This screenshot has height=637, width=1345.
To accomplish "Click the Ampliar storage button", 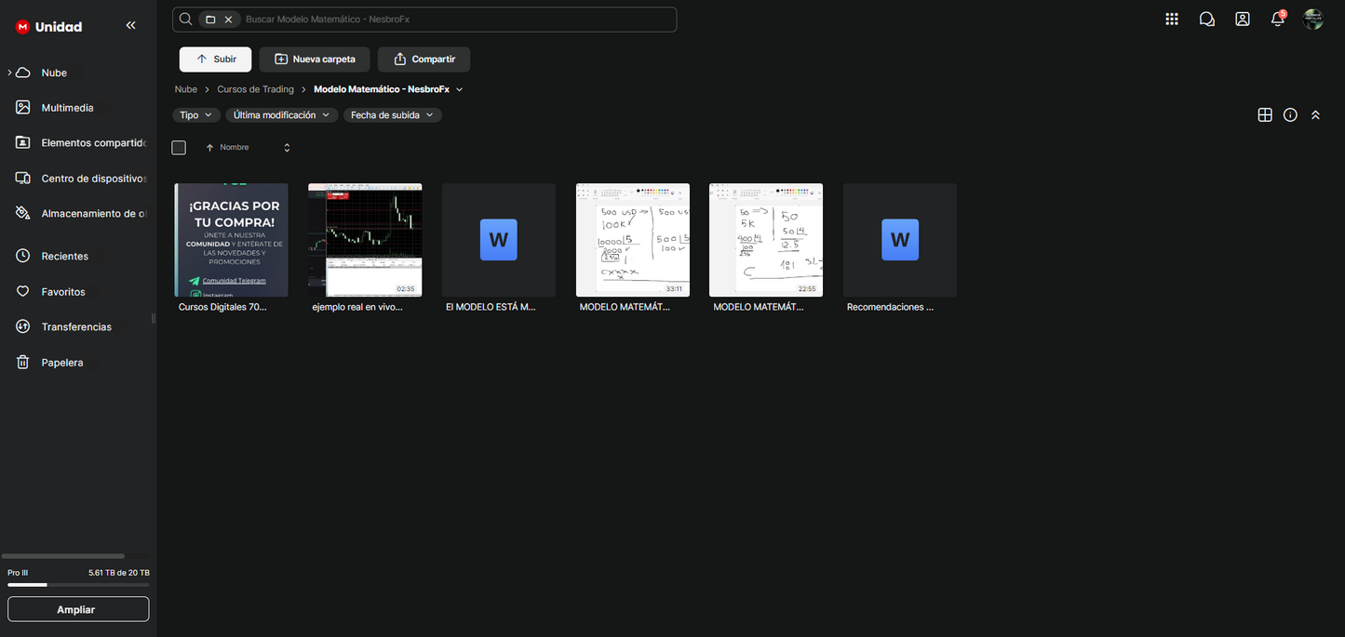I will pos(78,609).
